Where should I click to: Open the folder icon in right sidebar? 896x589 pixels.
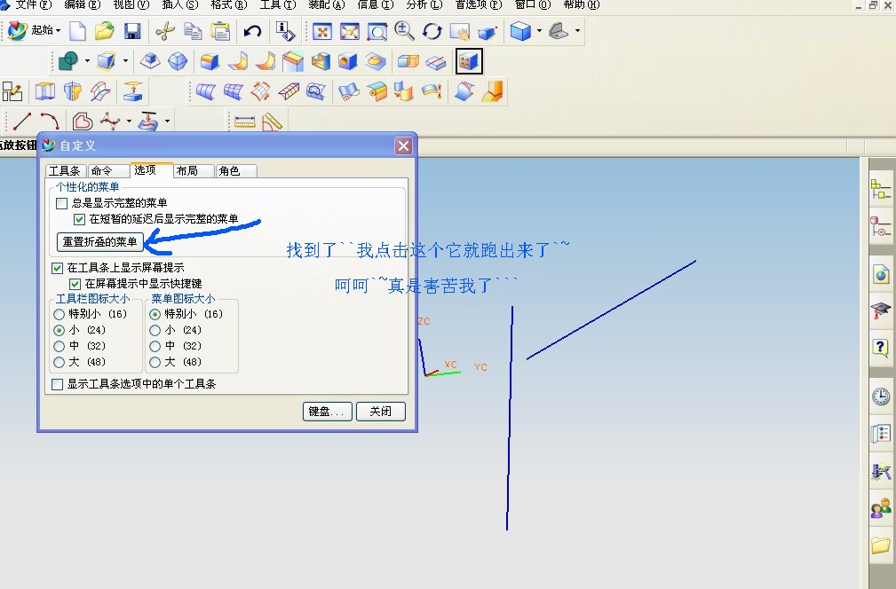point(881,544)
